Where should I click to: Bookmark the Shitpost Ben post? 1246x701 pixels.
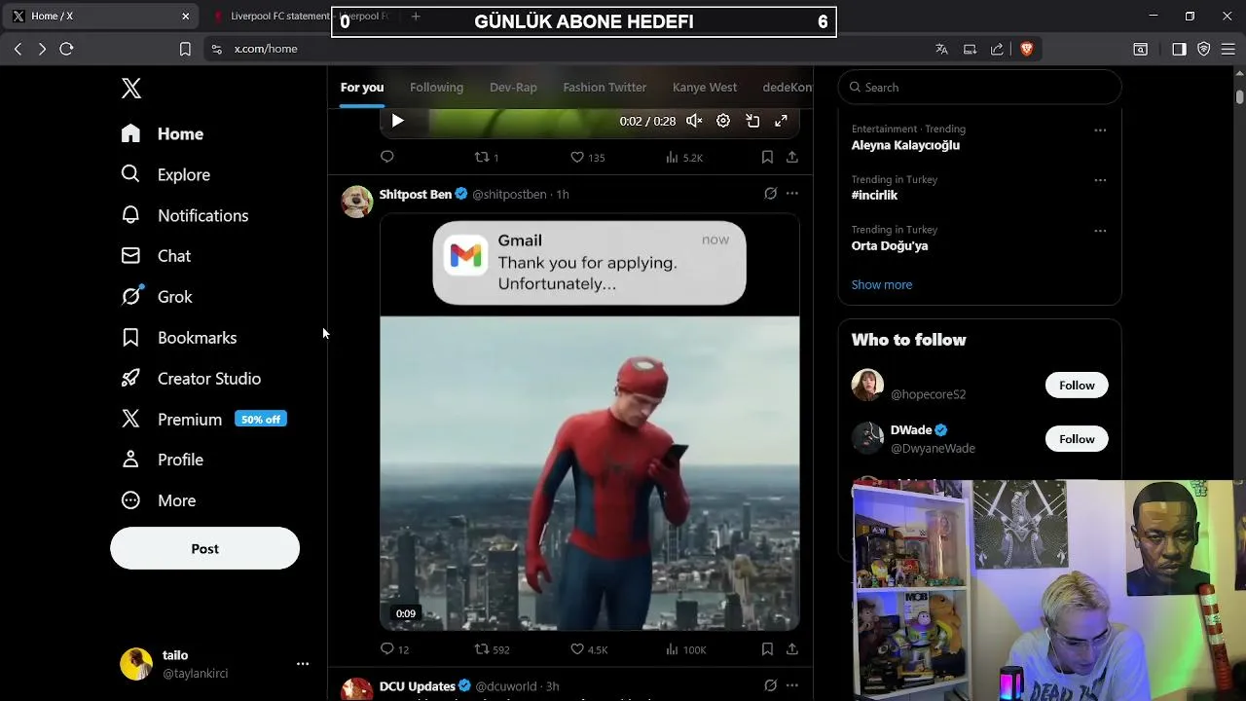(767, 649)
